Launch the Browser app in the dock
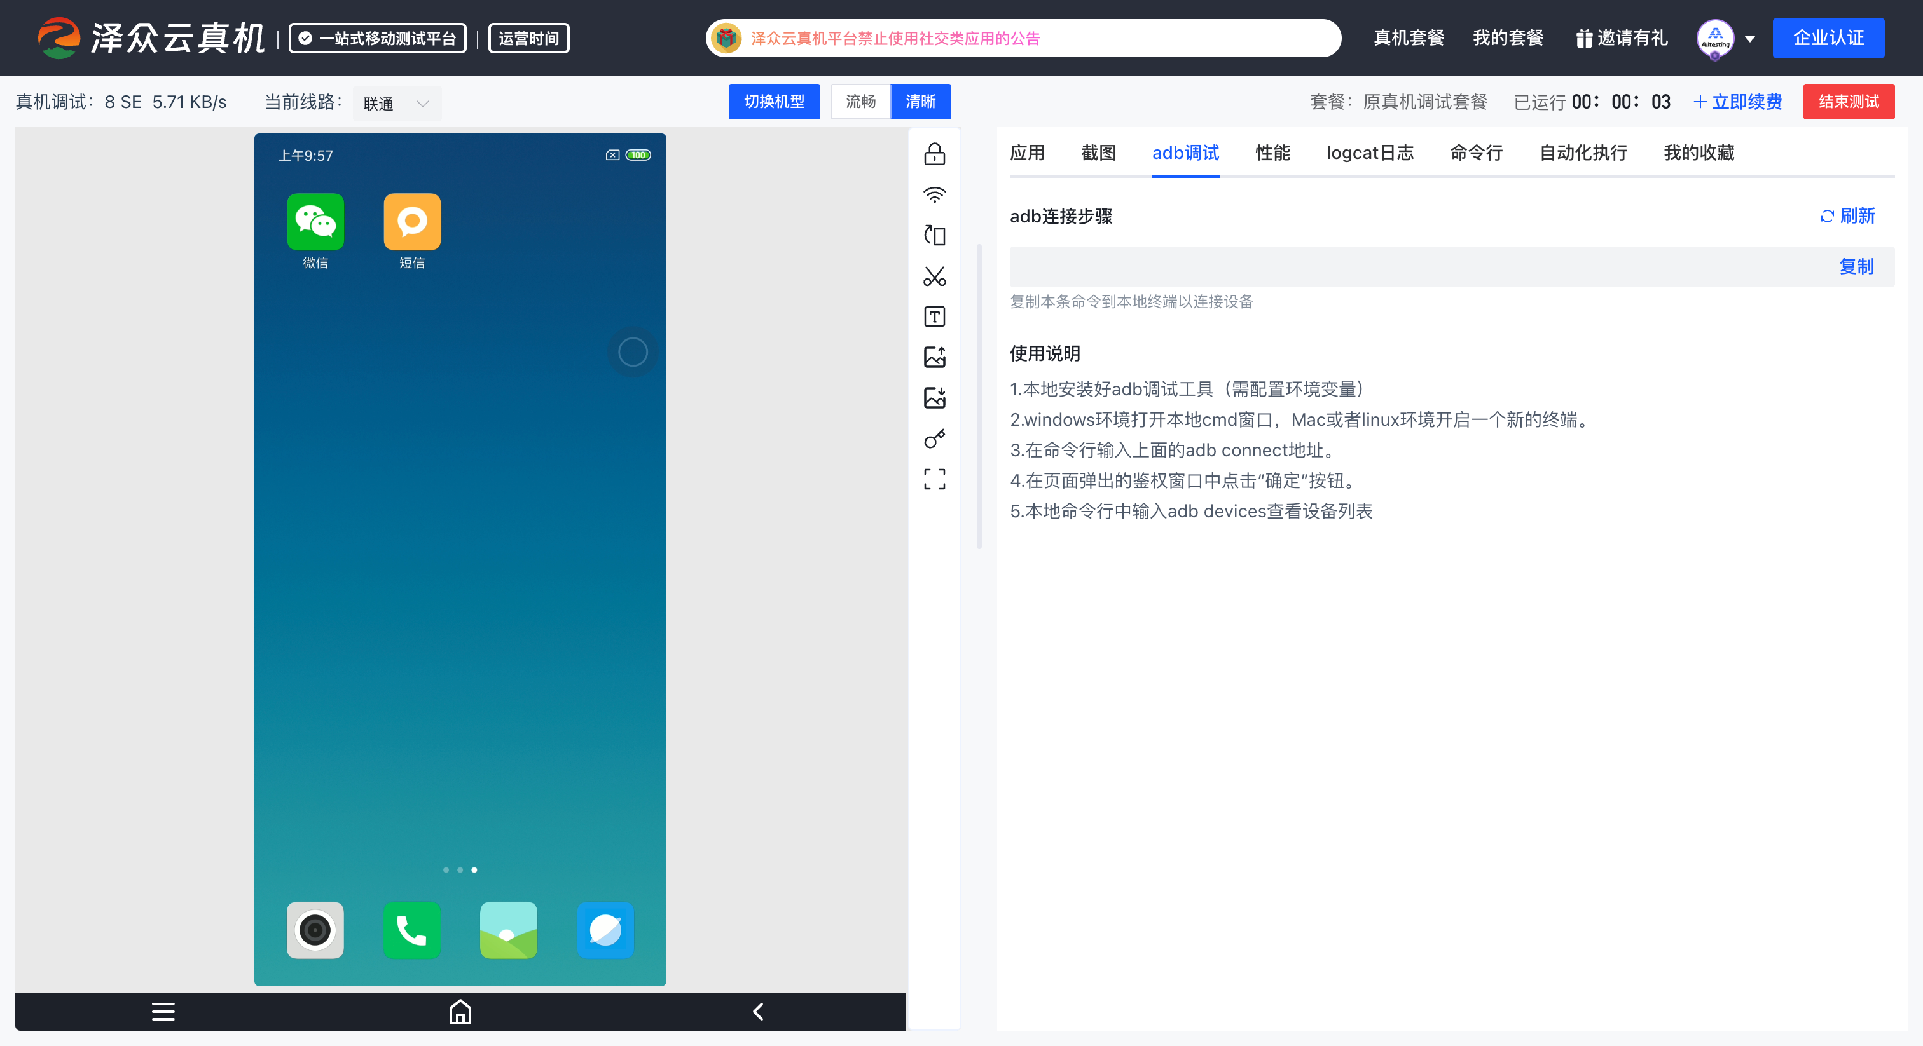Screen dimensions: 1923x1046 pos(605,930)
